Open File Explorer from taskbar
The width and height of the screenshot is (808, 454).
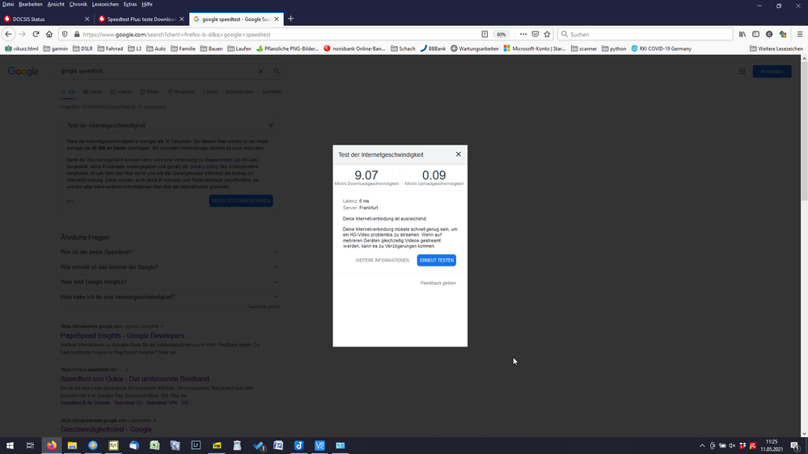click(x=72, y=446)
